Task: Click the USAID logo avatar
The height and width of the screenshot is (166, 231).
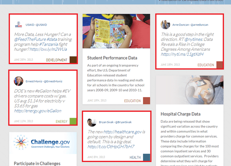Action: pos(18,25)
